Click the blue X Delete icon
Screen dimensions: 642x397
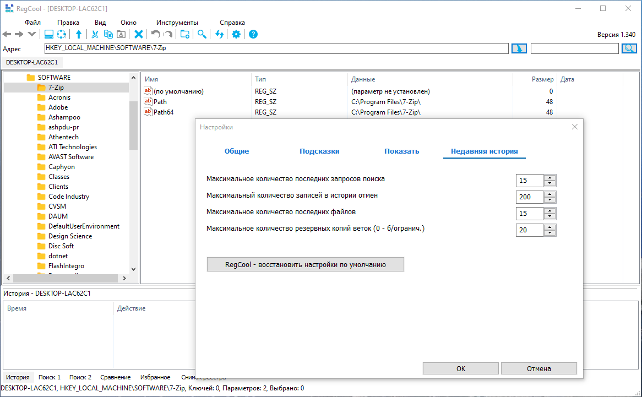(139, 34)
